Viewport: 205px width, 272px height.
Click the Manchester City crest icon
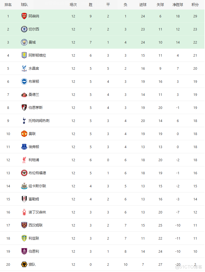point(24,42)
